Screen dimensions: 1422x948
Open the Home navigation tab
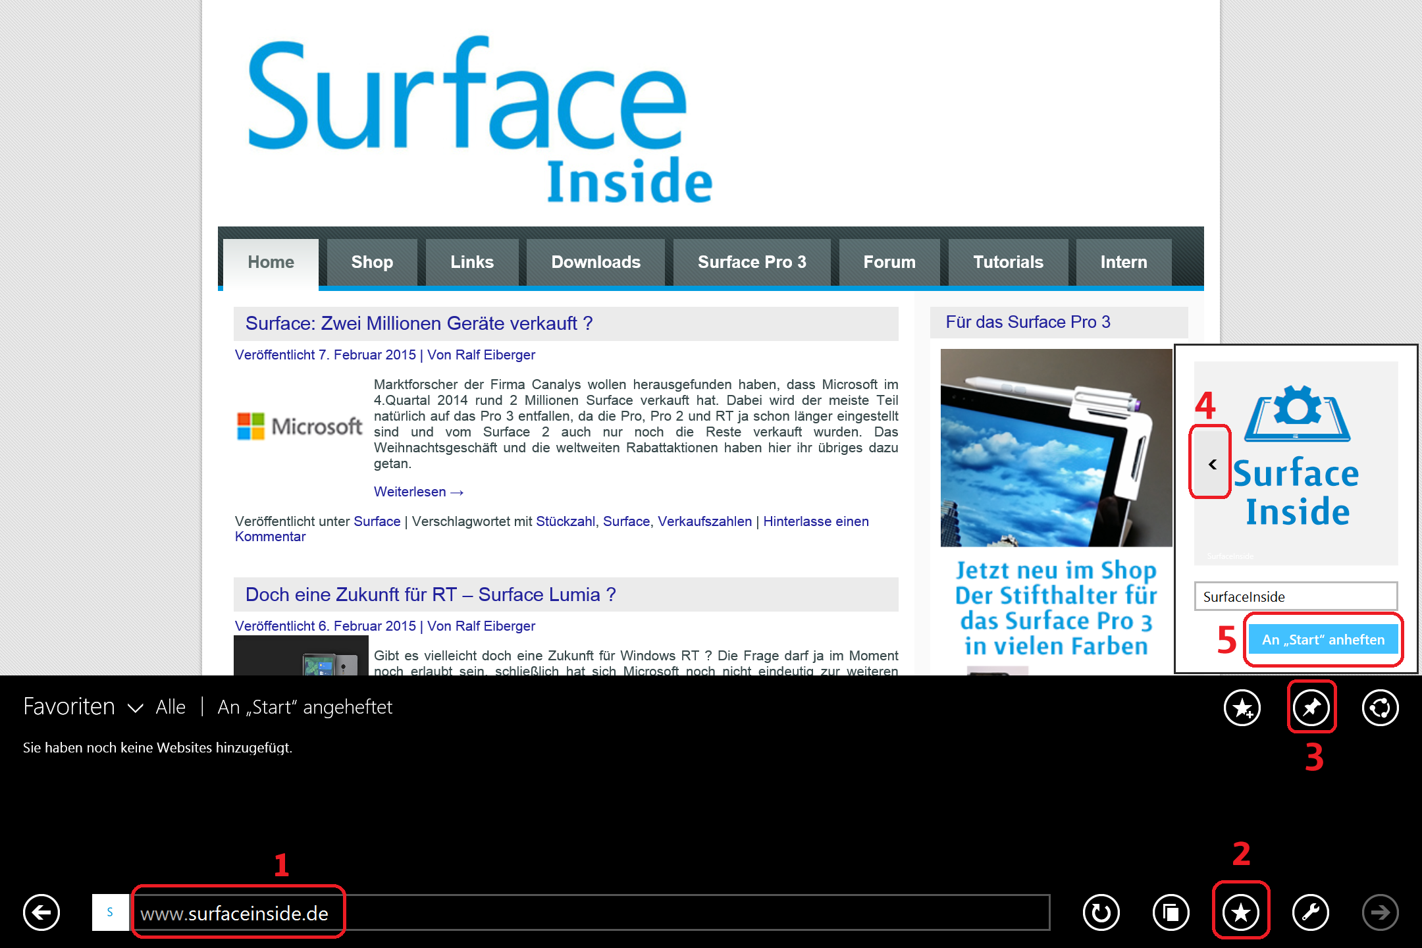pyautogui.click(x=271, y=262)
